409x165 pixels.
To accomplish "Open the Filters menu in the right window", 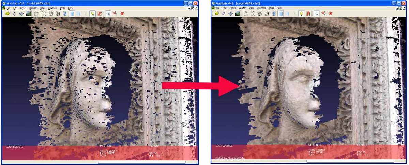I will (232, 7).
